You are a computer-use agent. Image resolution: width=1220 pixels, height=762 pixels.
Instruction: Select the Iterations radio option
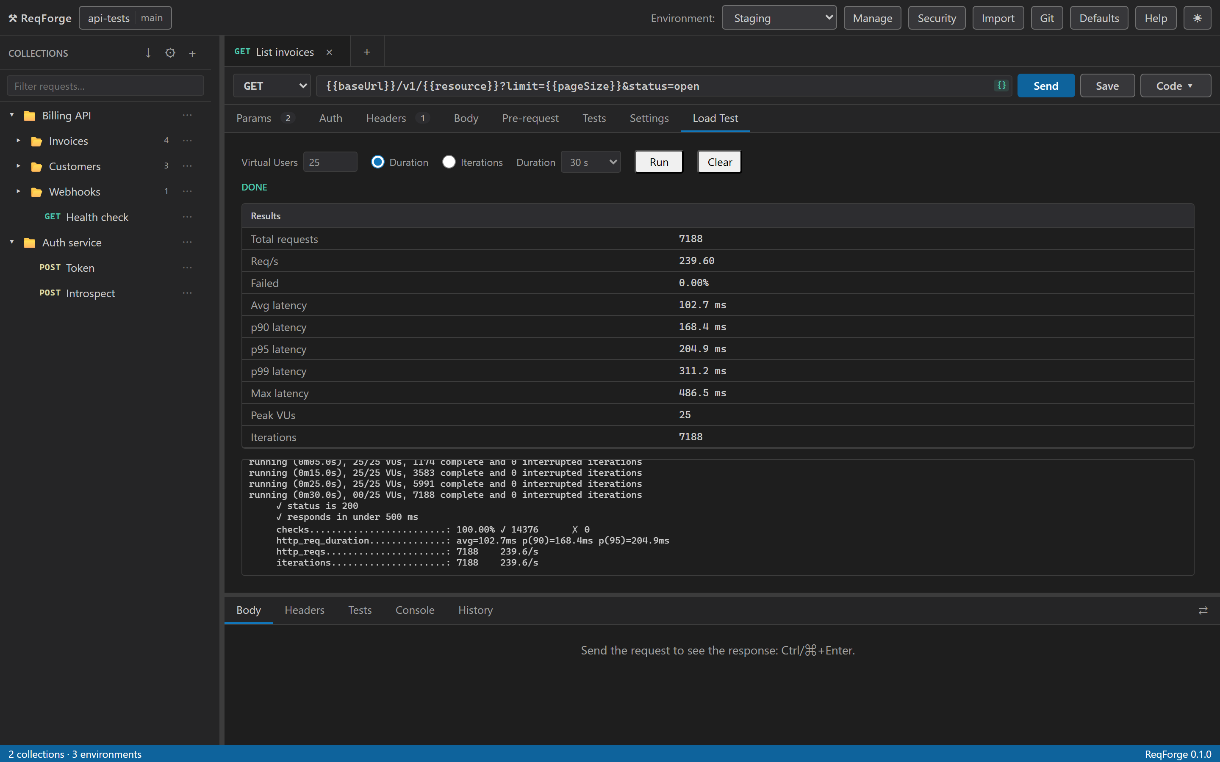(449, 162)
